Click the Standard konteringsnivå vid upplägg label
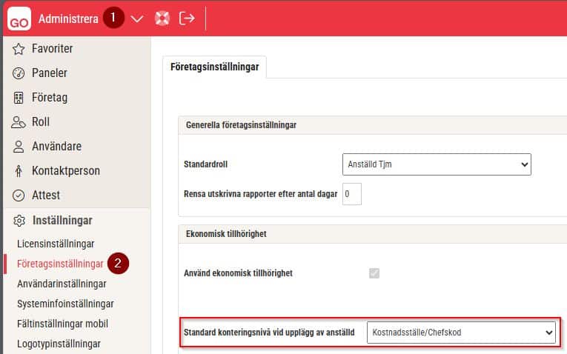Image resolution: width=567 pixels, height=354 pixels. pos(269,333)
